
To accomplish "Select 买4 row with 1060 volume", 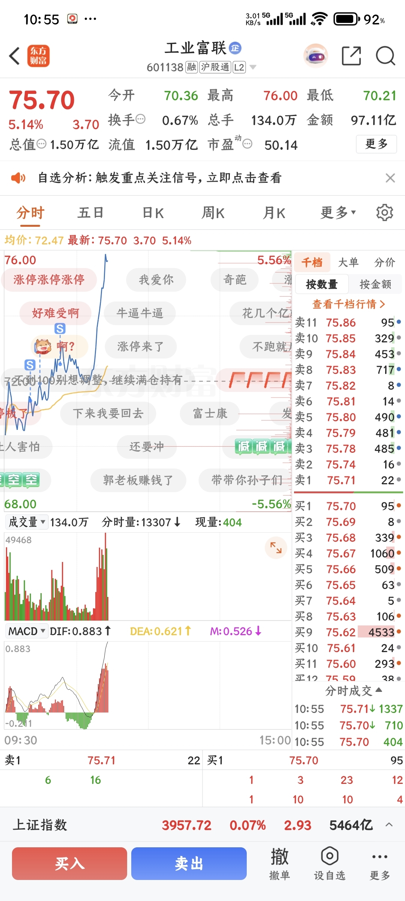I will (x=348, y=553).
